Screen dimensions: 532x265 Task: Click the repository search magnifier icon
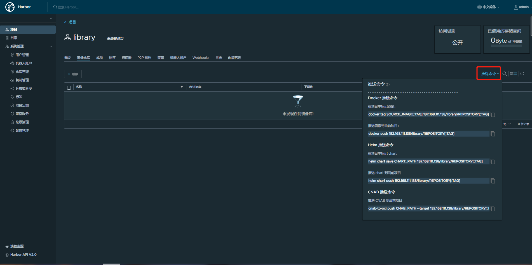pyautogui.click(x=504, y=74)
